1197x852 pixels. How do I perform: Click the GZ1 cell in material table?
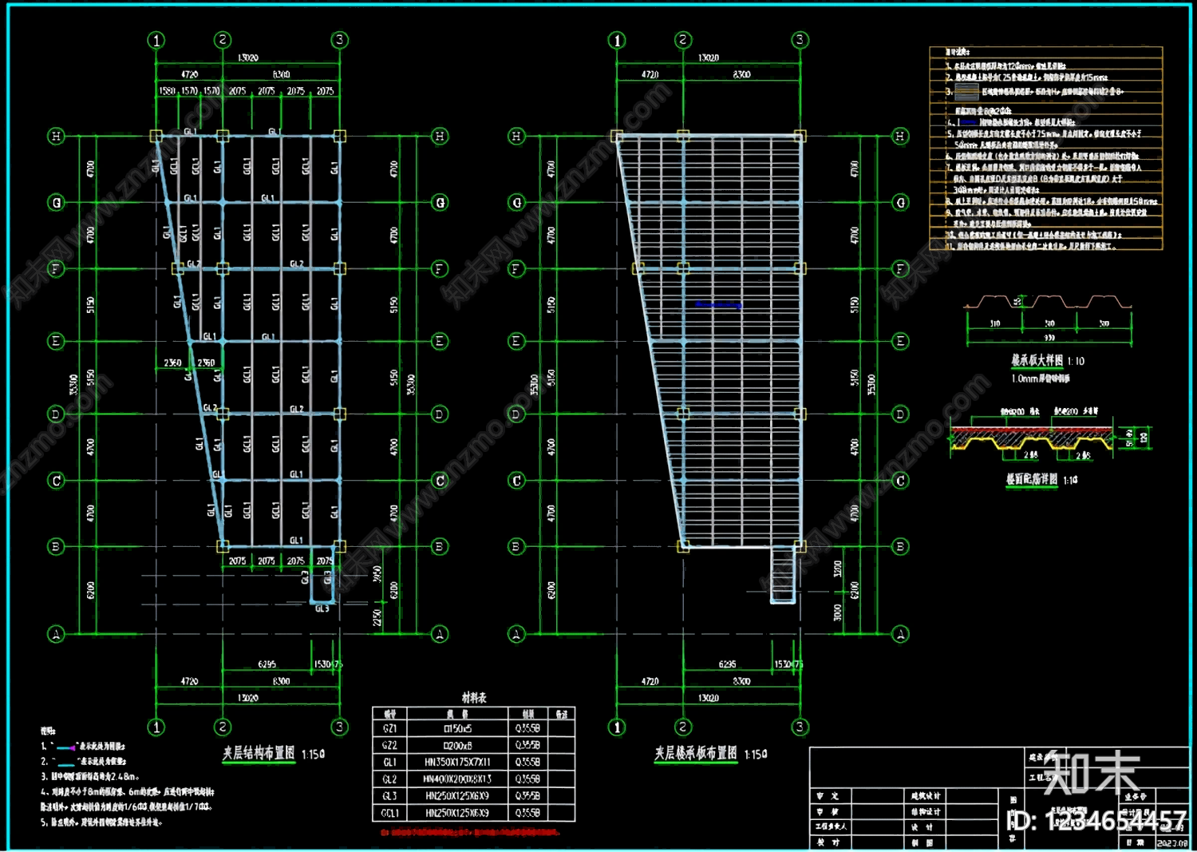tap(389, 729)
